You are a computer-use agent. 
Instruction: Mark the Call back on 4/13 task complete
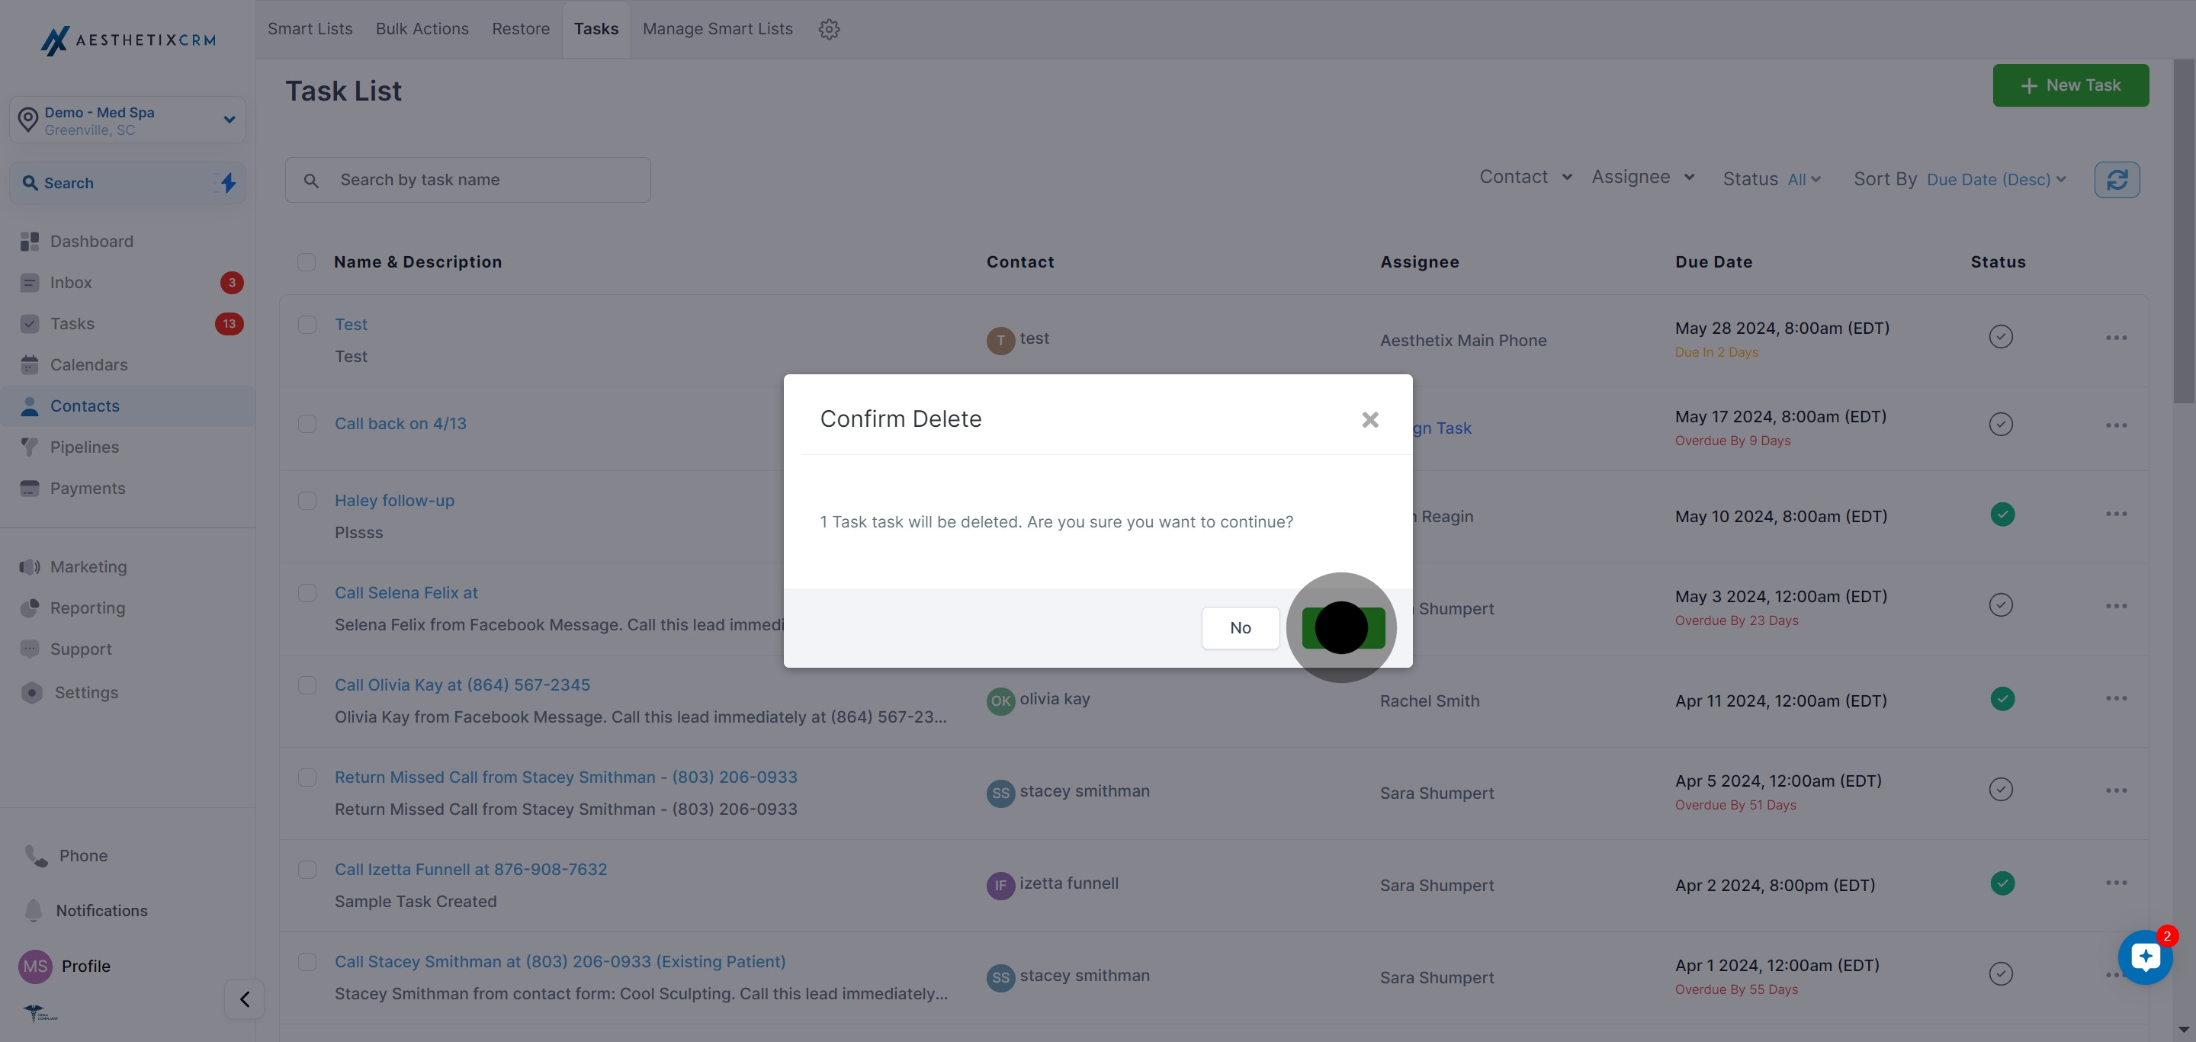tap(2001, 425)
